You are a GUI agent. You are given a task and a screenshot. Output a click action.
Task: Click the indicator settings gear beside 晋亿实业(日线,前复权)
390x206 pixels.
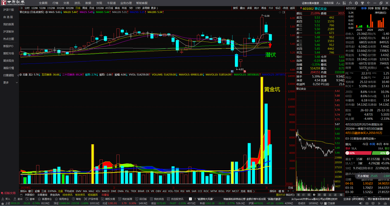pos(46,12)
